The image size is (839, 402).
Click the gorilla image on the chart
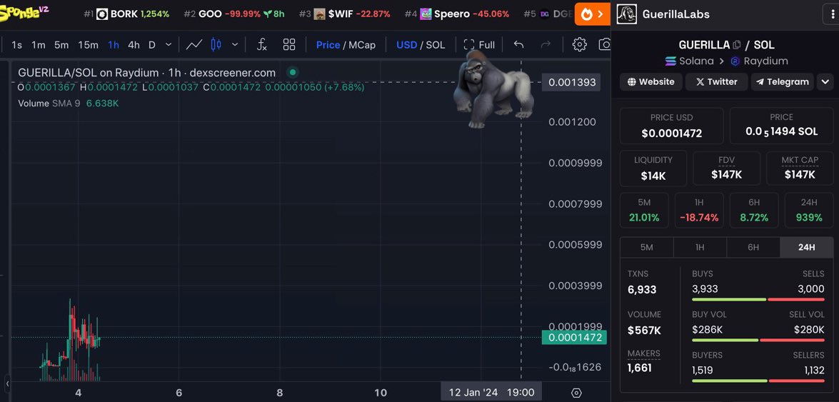tap(492, 89)
